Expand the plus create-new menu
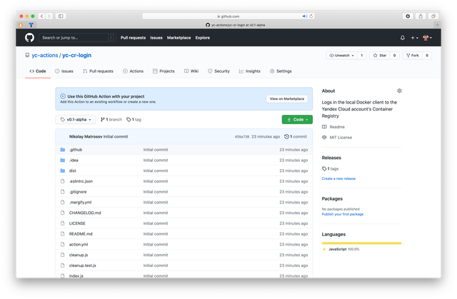The width and height of the screenshot is (457, 299). [x=414, y=37]
